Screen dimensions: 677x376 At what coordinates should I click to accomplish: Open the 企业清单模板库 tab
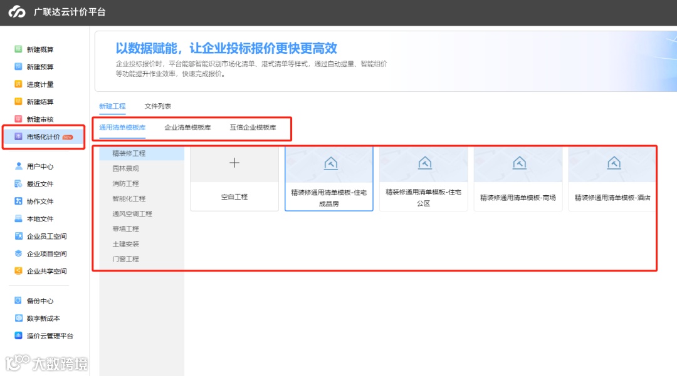187,128
